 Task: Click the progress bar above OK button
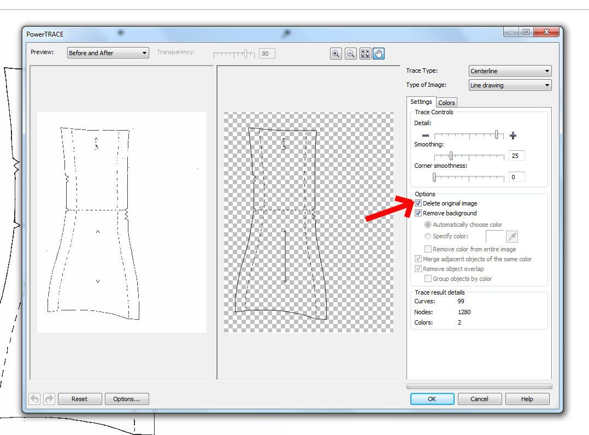click(479, 386)
